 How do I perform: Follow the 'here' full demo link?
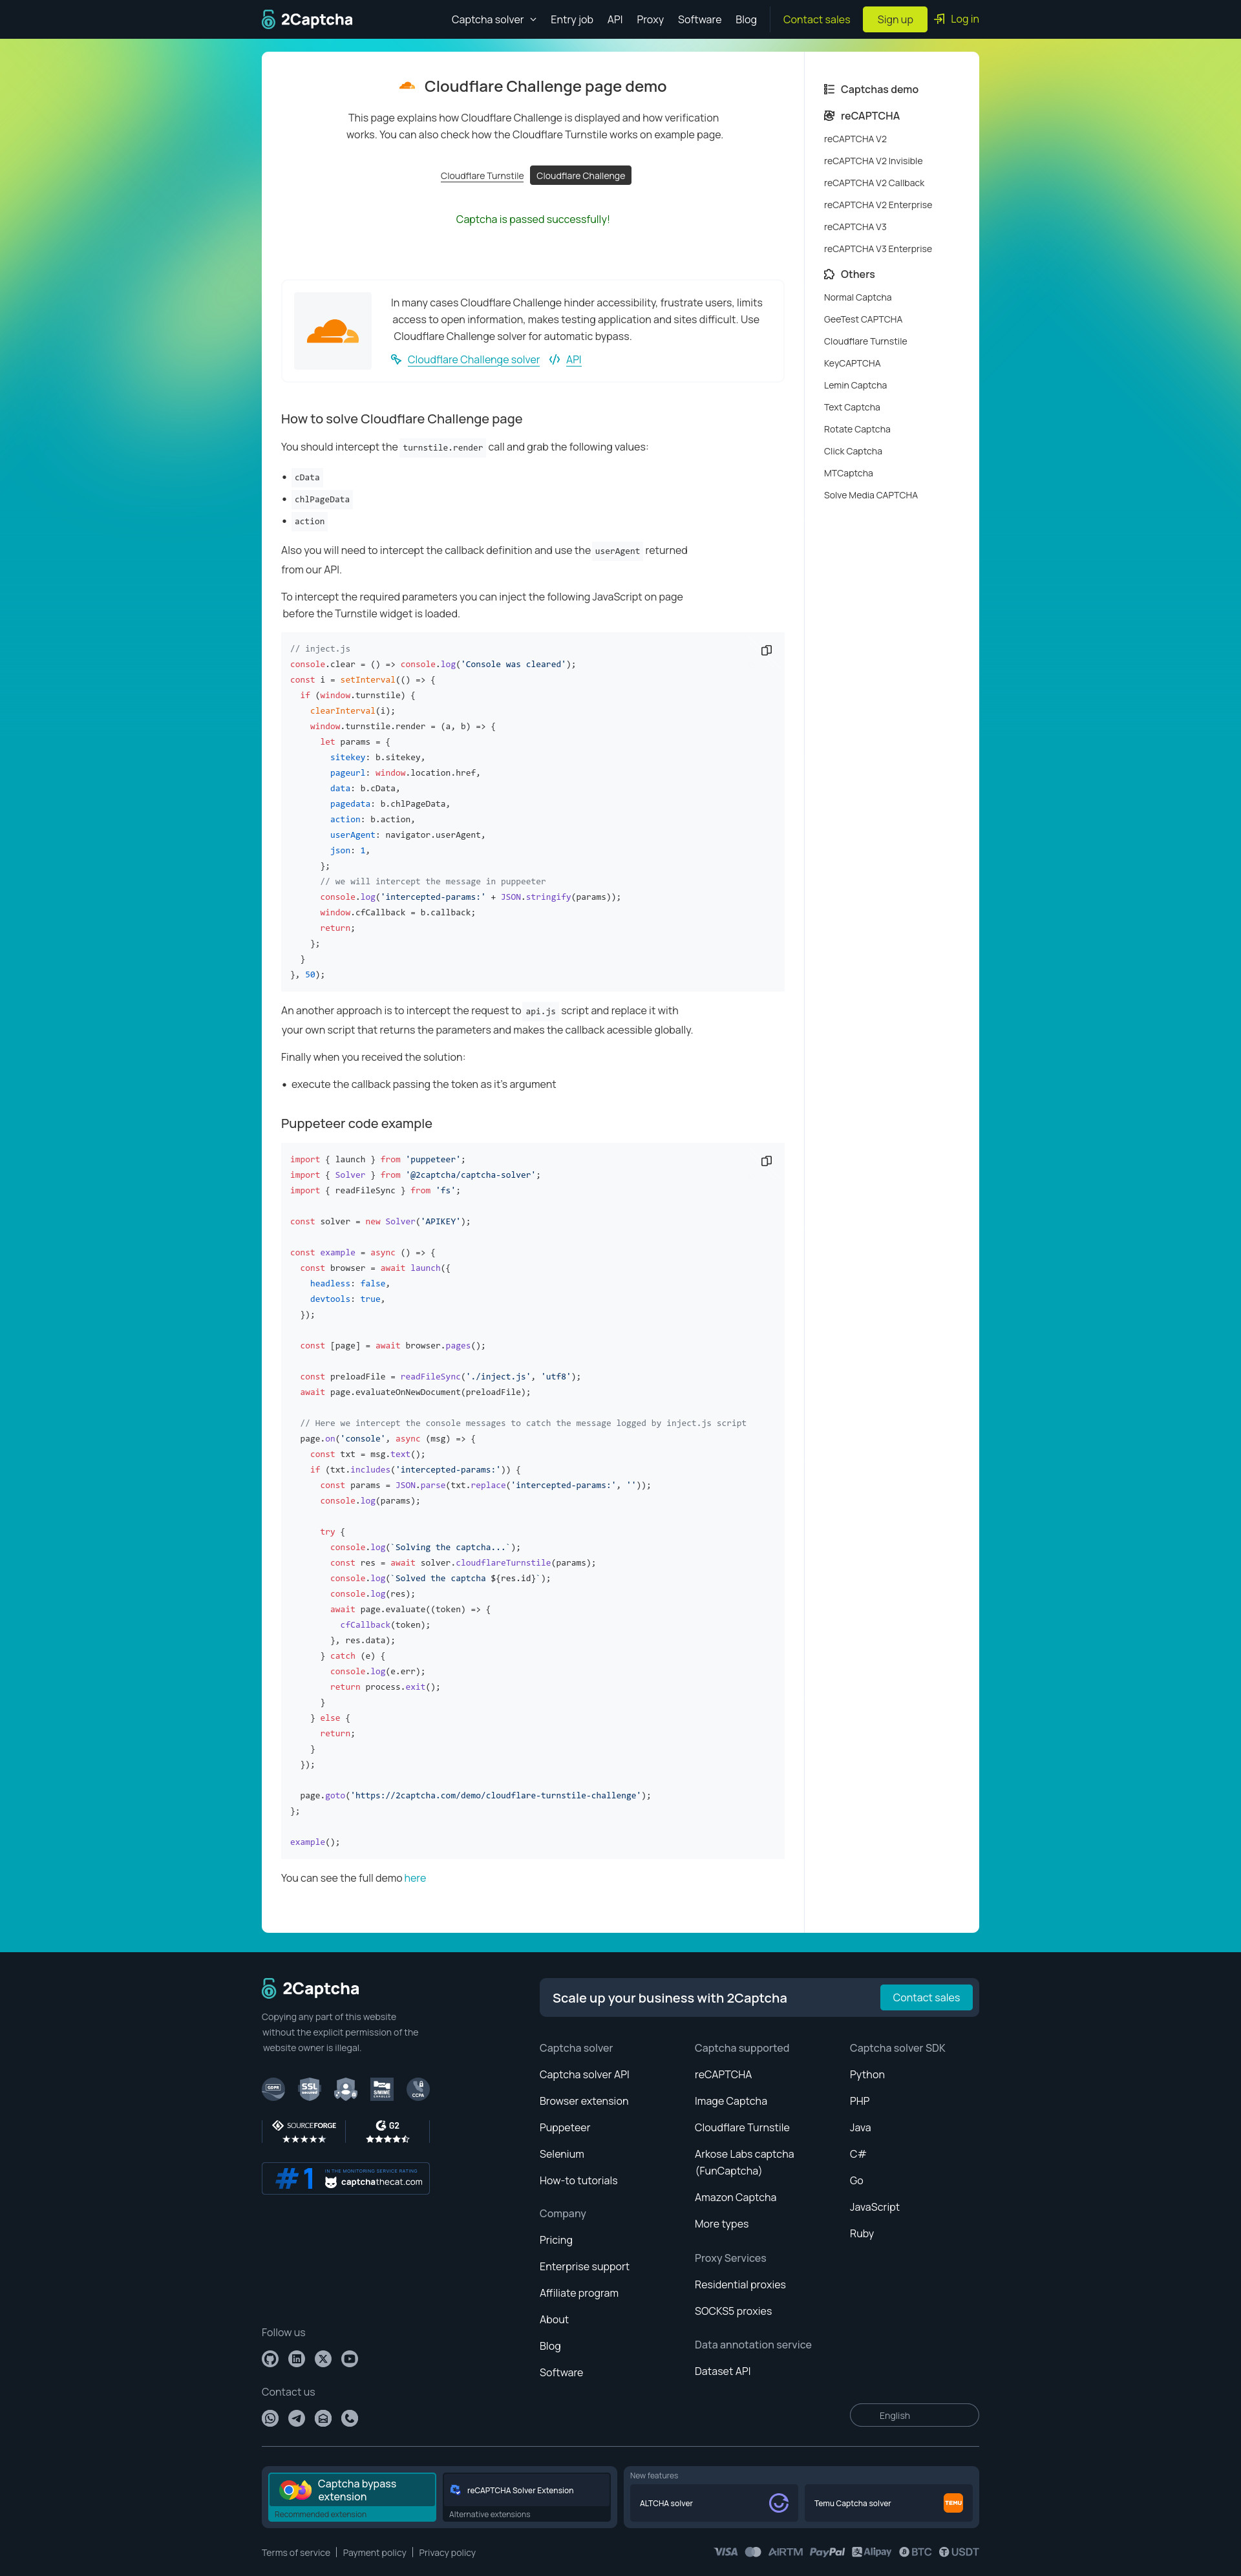click(415, 1878)
